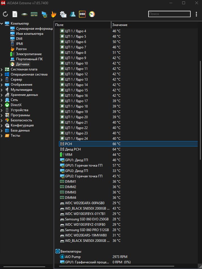The image size is (202, 269).
Task: Click the AIDA64 app title icon
Action: click(x=3, y=3)
